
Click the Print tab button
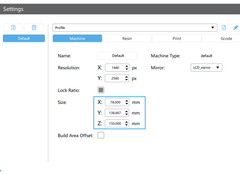point(177,38)
